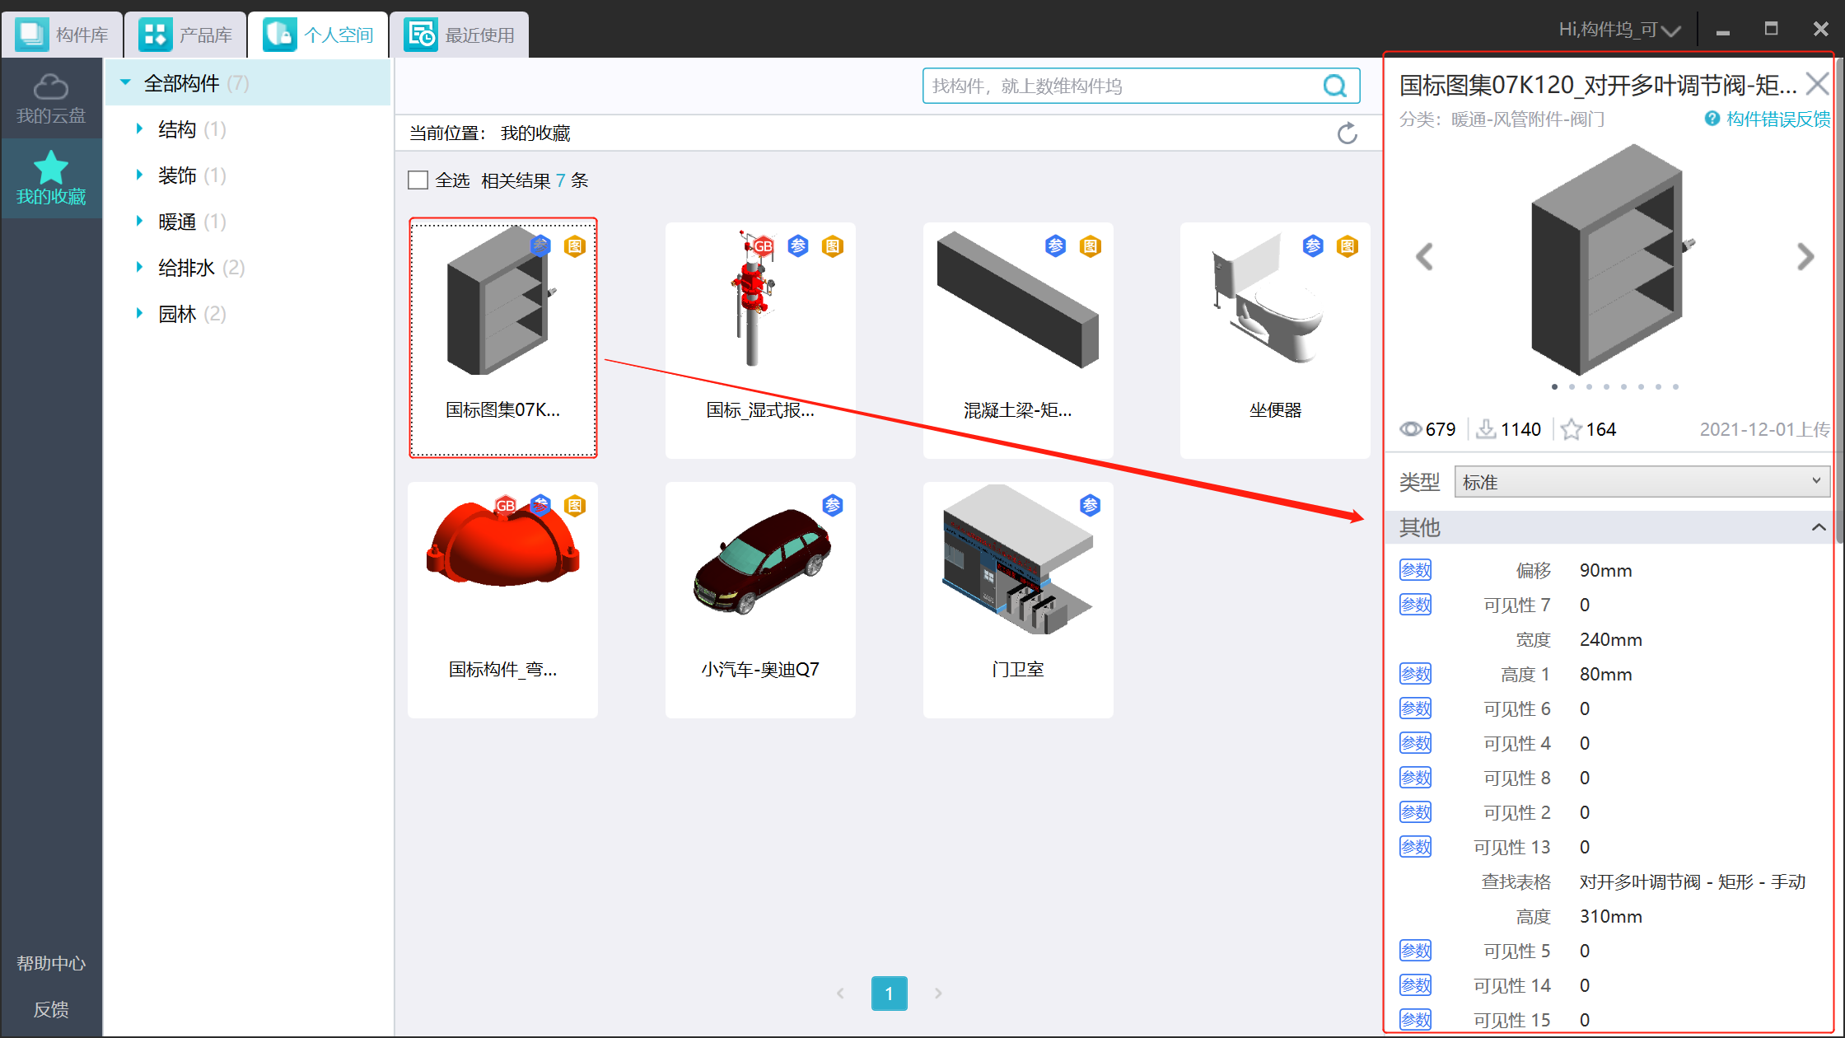The width and height of the screenshot is (1845, 1038).
Task: Toggle the 全选 select-all checkbox
Action: (x=418, y=180)
